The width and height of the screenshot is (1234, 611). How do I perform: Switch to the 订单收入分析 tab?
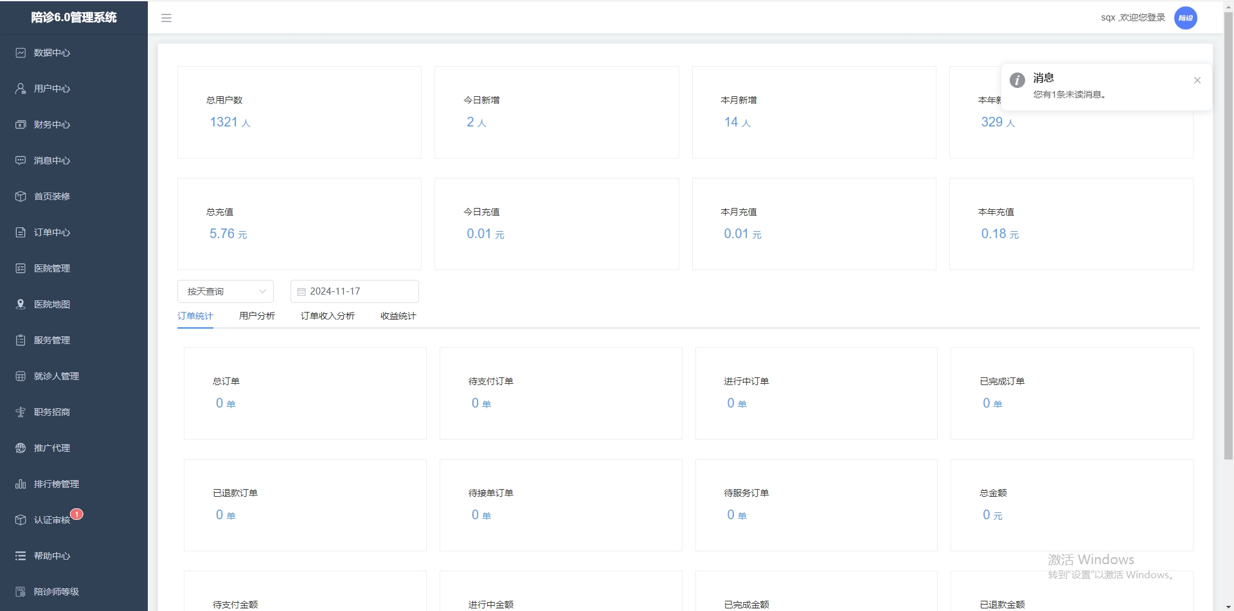327,316
